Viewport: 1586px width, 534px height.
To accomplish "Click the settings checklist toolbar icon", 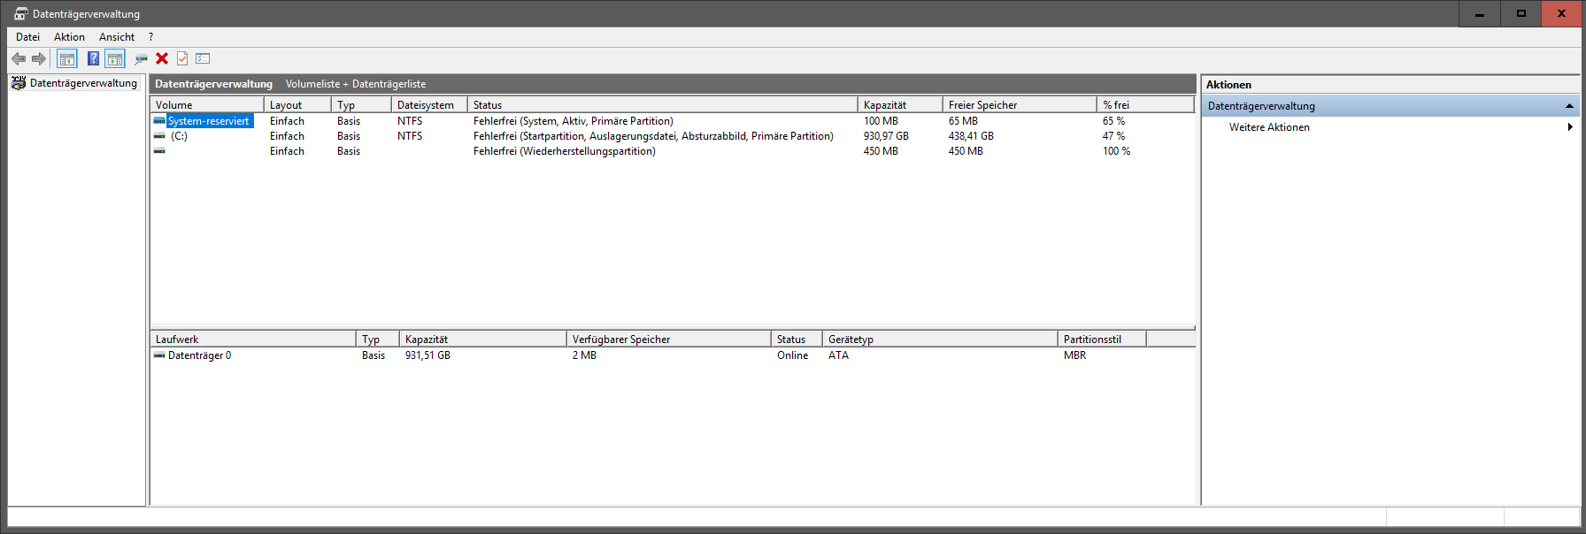I will coord(203,58).
